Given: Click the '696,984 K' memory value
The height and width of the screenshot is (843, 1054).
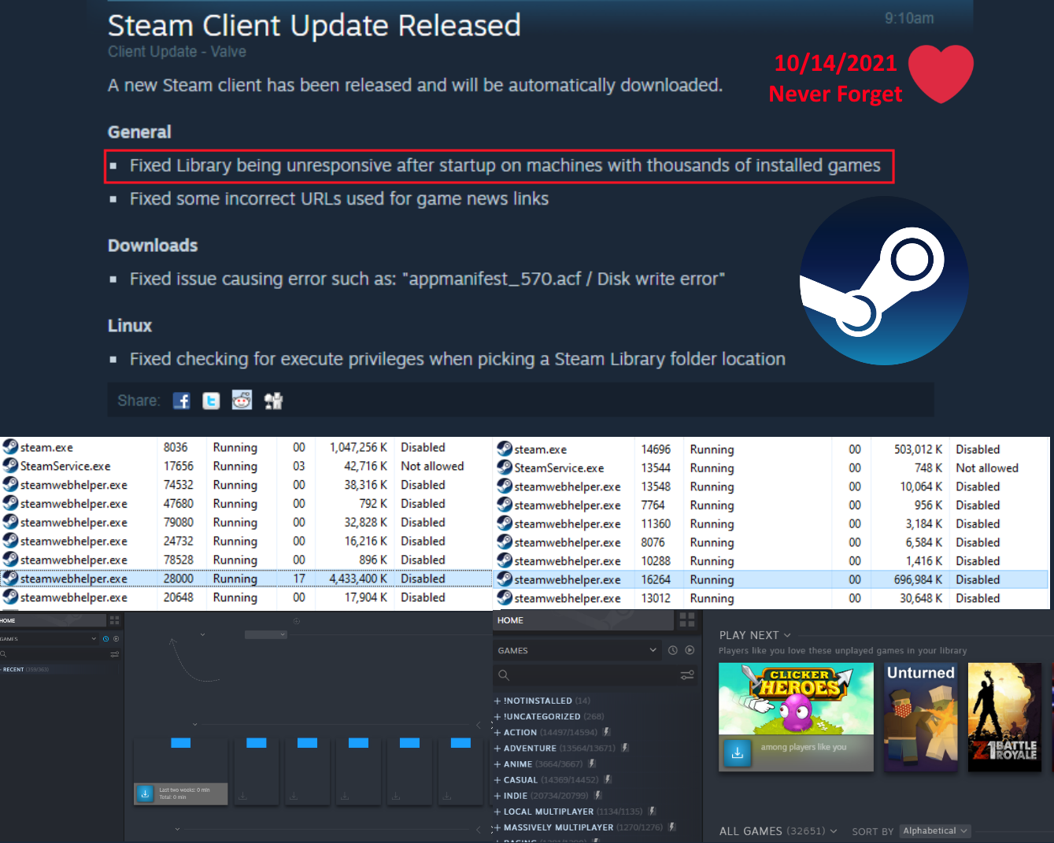Looking at the screenshot, I should tap(913, 579).
